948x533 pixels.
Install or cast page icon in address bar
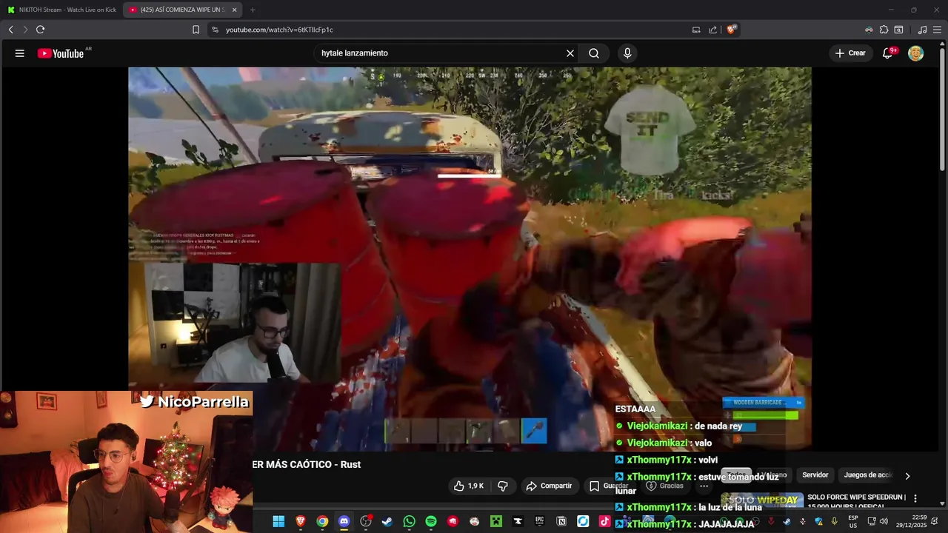pyautogui.click(x=696, y=30)
